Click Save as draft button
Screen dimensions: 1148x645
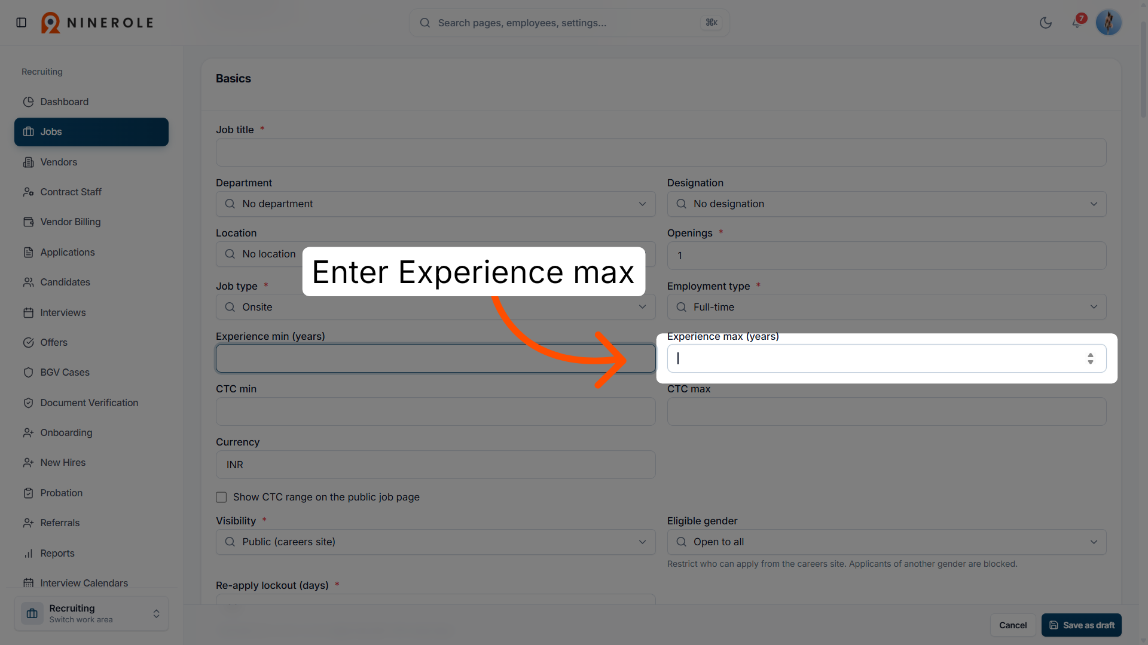pos(1082,625)
